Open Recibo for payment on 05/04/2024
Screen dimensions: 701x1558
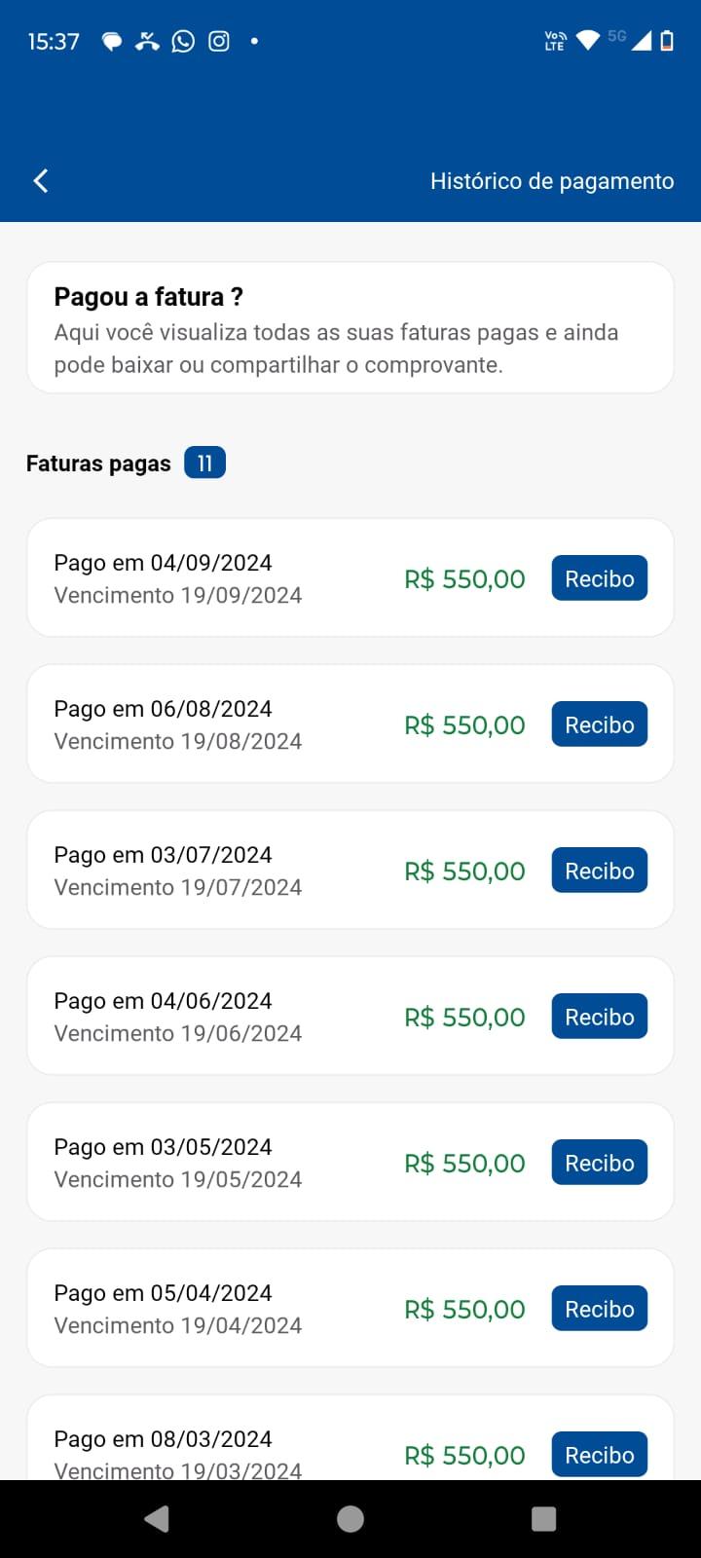(600, 1309)
